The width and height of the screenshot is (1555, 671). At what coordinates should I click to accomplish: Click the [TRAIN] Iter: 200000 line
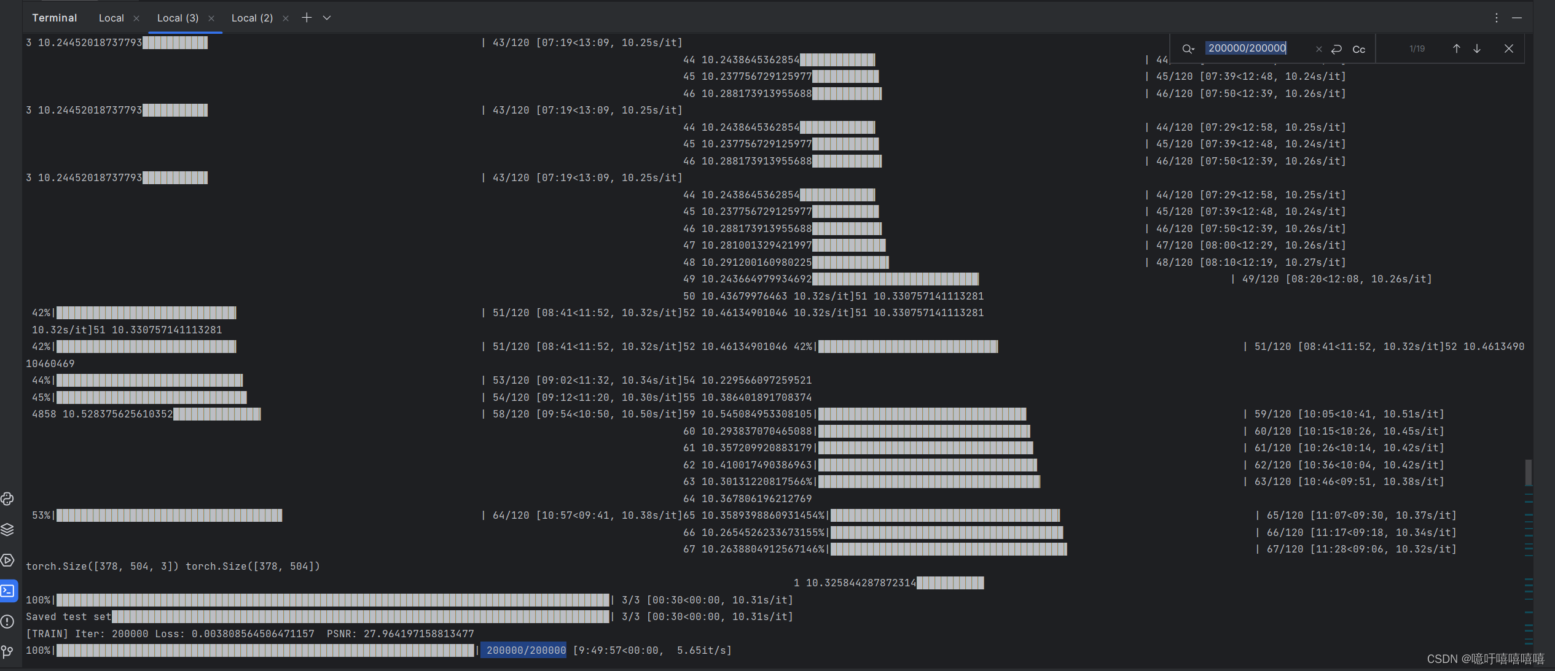point(250,634)
